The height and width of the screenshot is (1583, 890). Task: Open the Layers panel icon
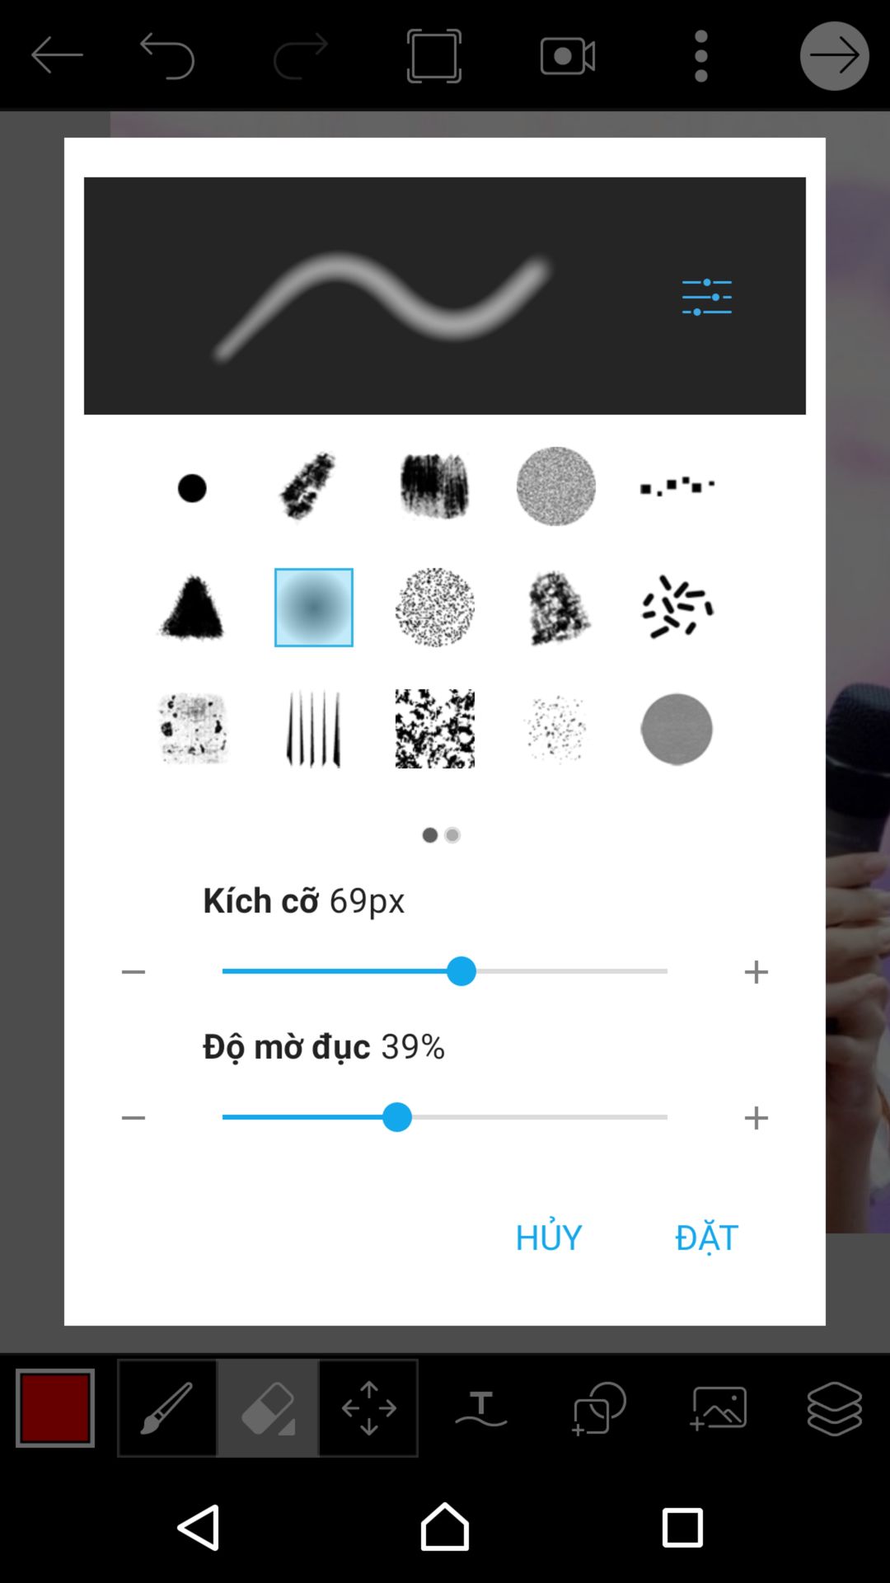pyautogui.click(x=835, y=1408)
